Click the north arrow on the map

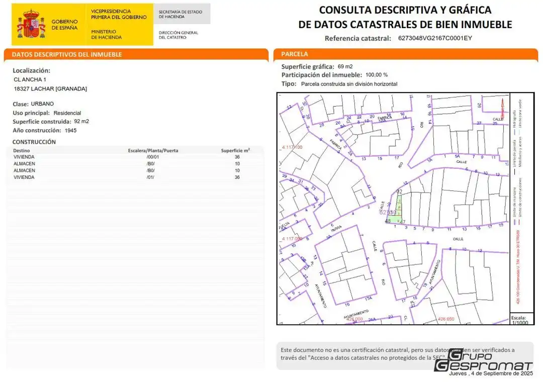pyautogui.click(x=502, y=108)
